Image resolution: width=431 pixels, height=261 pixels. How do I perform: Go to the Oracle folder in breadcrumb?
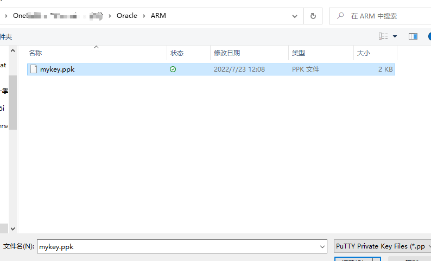(x=126, y=16)
